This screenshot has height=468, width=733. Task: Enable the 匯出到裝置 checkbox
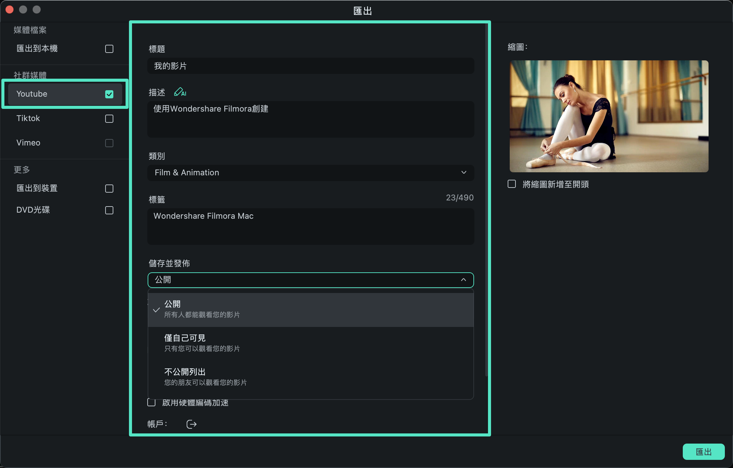click(x=109, y=189)
